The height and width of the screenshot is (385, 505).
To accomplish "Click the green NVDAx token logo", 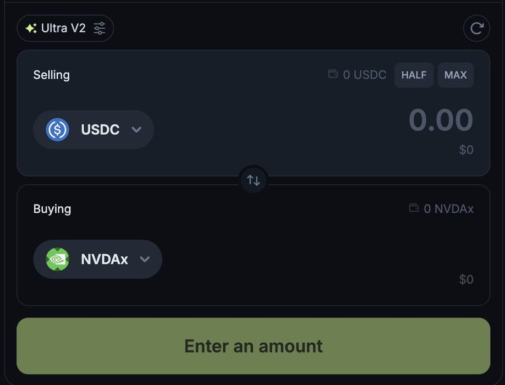I will 57,259.
